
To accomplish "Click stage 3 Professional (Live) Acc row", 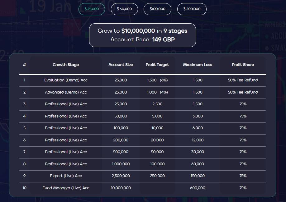I will (x=65, y=104).
